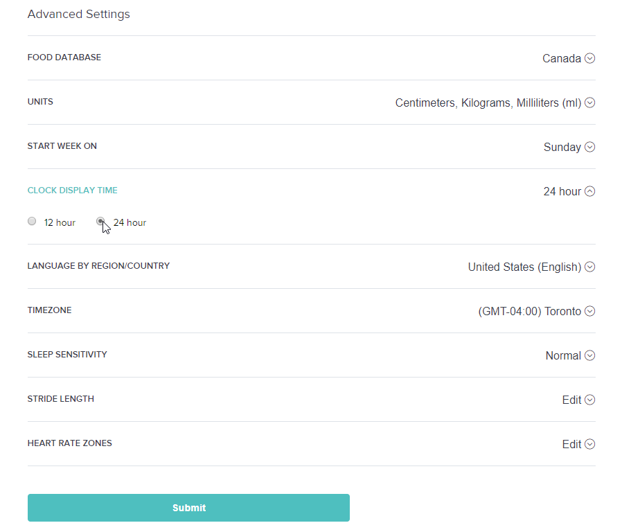This screenshot has width=622, height=532.
Task: Collapse the Clock Display Time up-chevron
Action: click(589, 191)
